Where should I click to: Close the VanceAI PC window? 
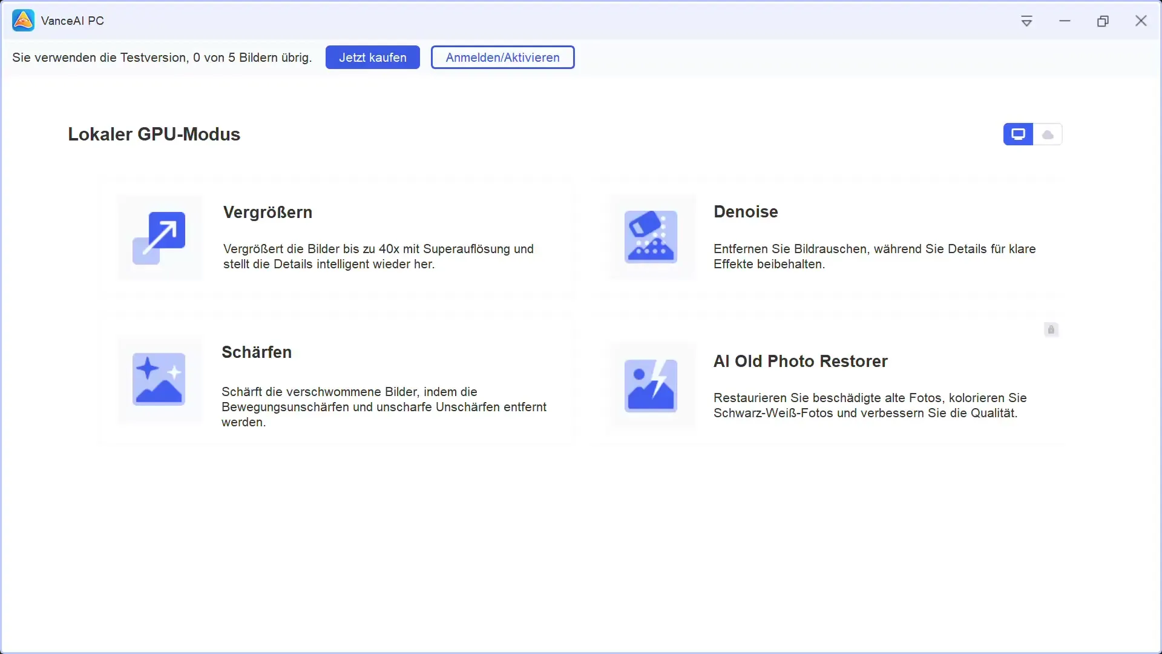point(1141,21)
